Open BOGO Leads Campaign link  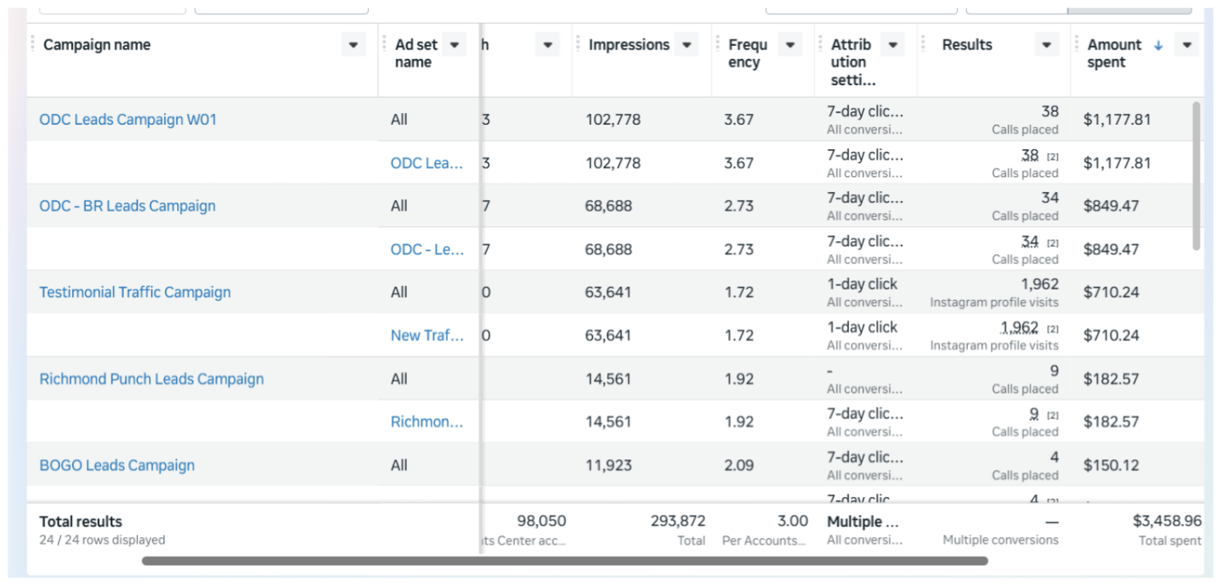[117, 466]
